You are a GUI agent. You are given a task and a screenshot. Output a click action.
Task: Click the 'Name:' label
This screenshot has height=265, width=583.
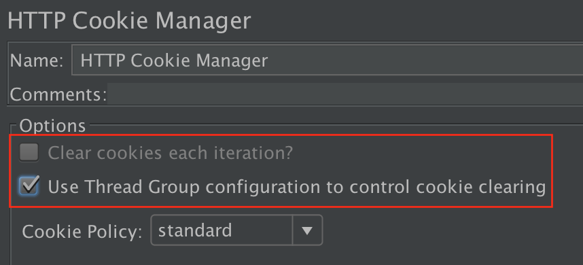[x=37, y=60]
